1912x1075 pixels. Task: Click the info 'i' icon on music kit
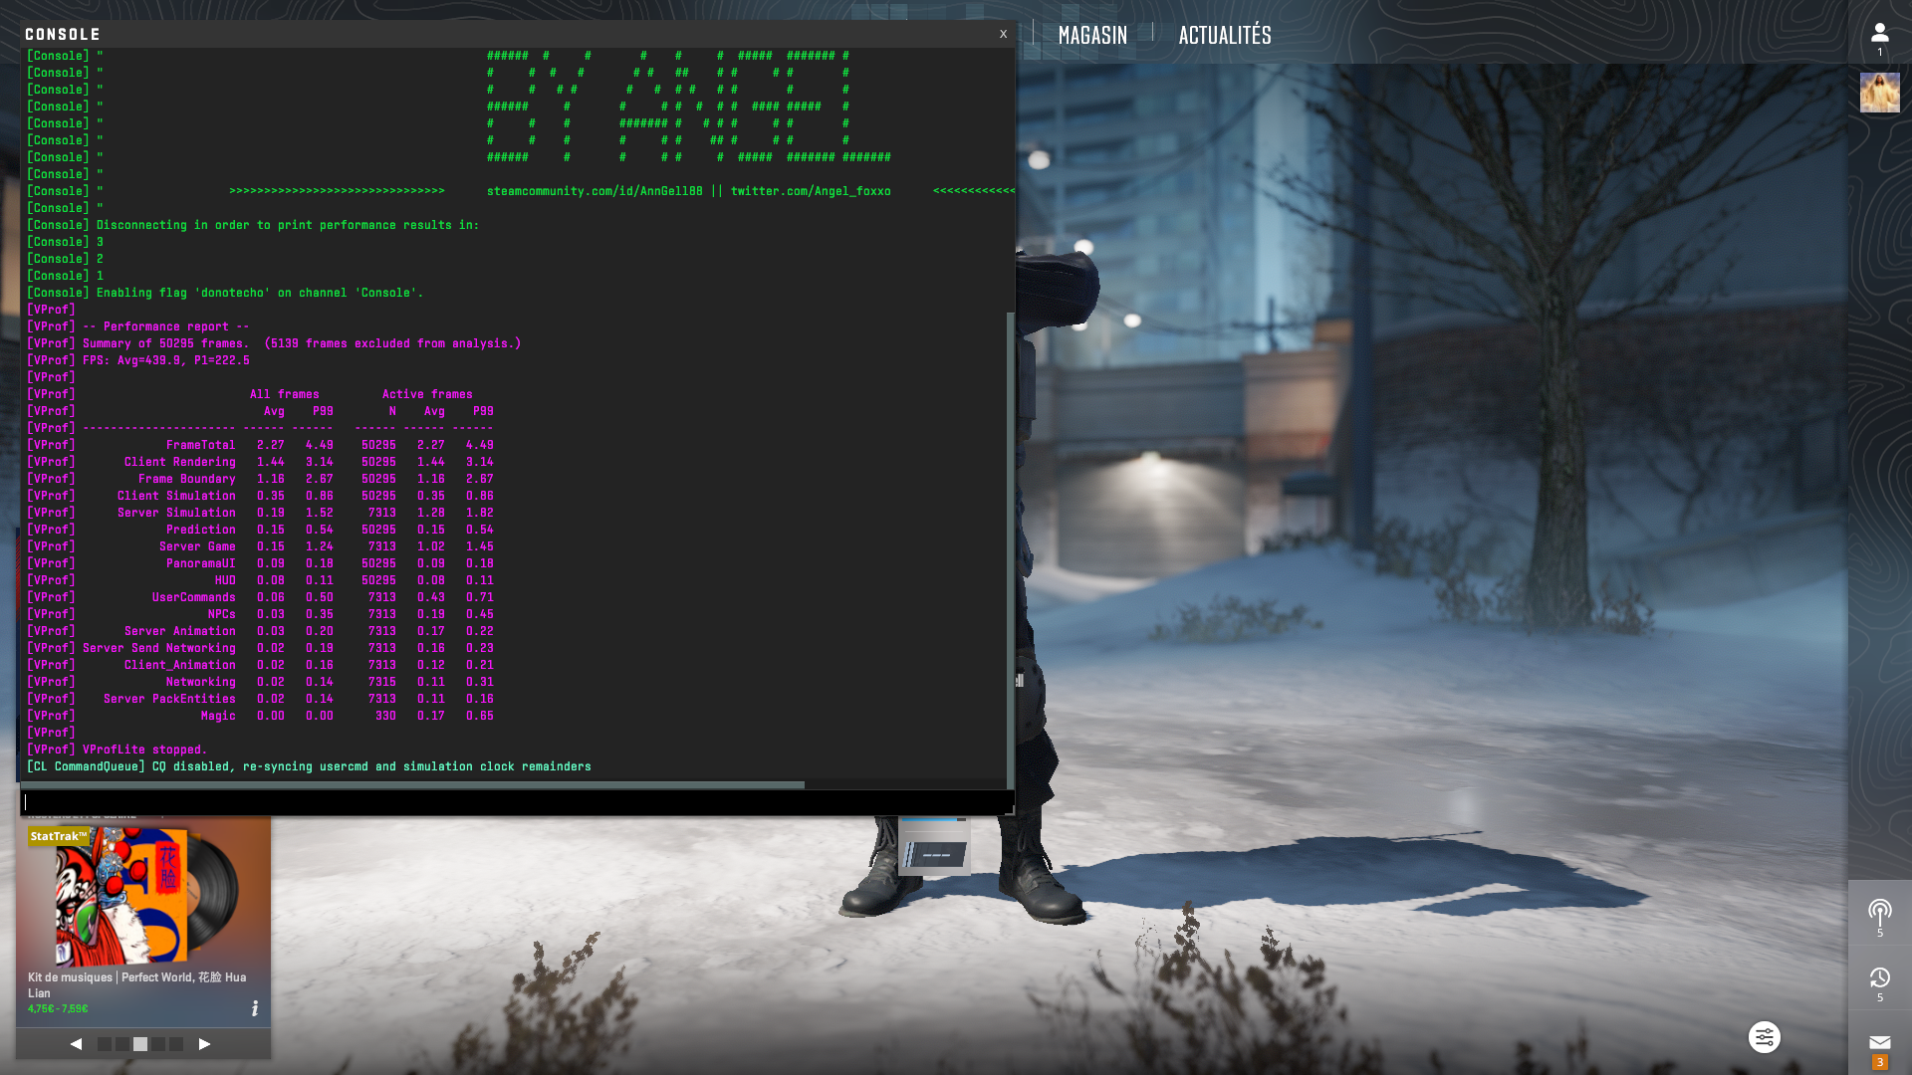pyautogui.click(x=255, y=1008)
